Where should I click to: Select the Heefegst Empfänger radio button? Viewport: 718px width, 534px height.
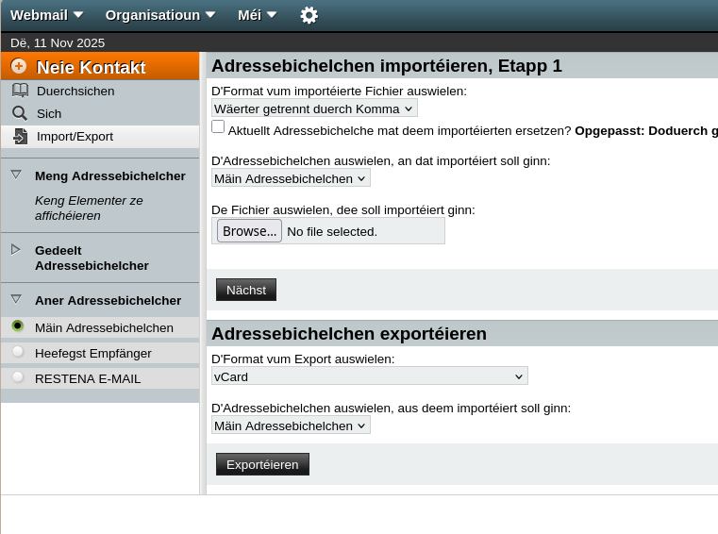pyautogui.click(x=18, y=352)
